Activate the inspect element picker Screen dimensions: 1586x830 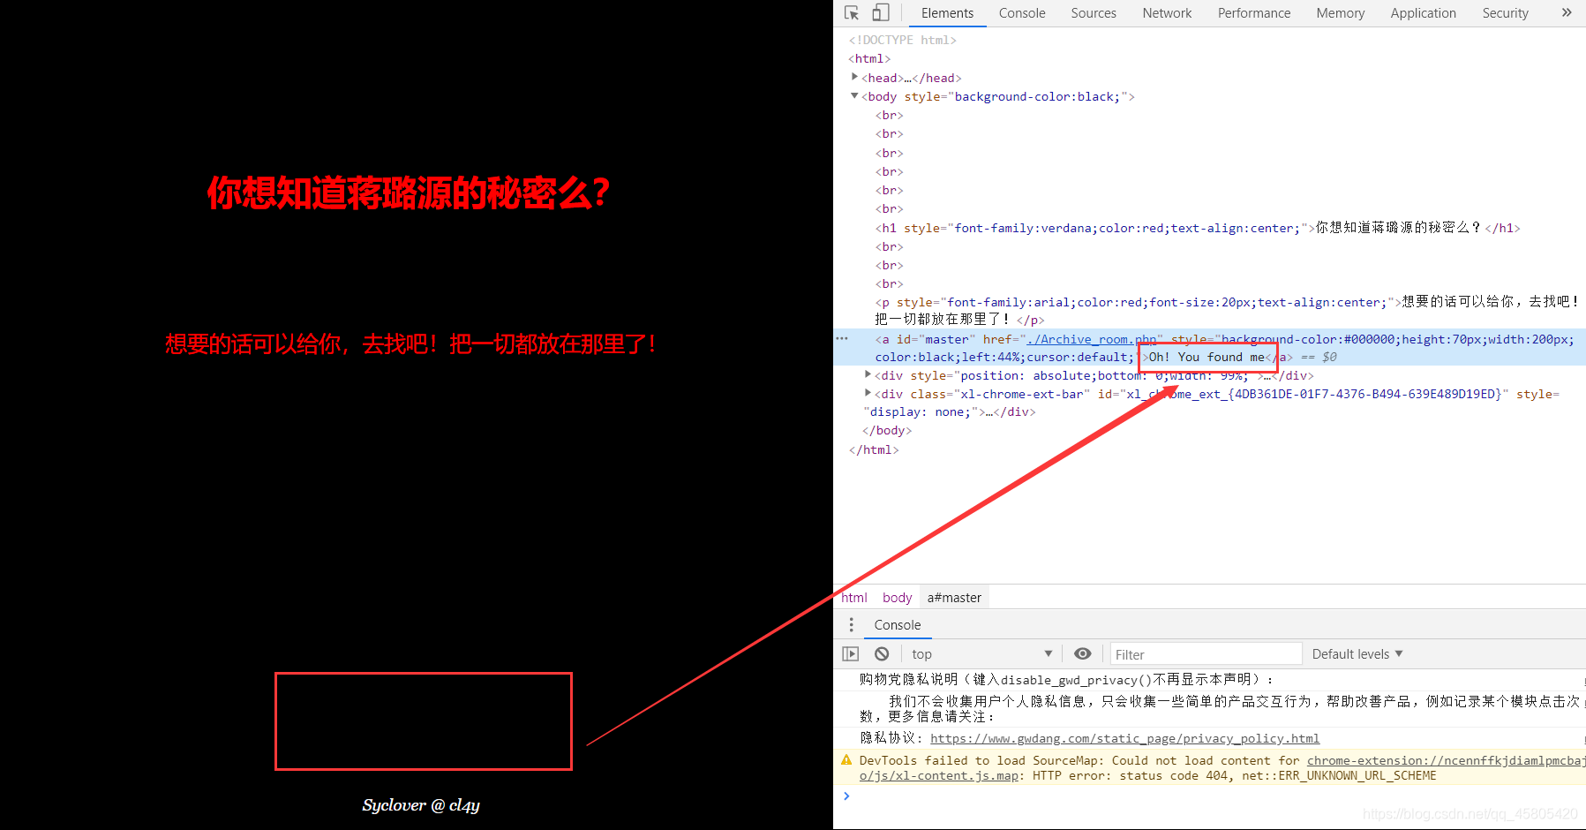tap(850, 12)
